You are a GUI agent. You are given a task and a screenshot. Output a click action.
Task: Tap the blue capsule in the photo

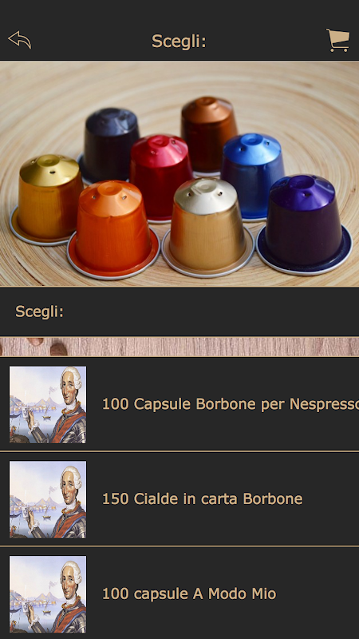click(x=252, y=174)
